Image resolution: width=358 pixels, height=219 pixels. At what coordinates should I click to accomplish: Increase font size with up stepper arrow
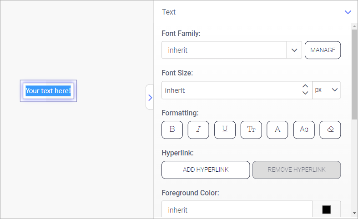point(305,86)
